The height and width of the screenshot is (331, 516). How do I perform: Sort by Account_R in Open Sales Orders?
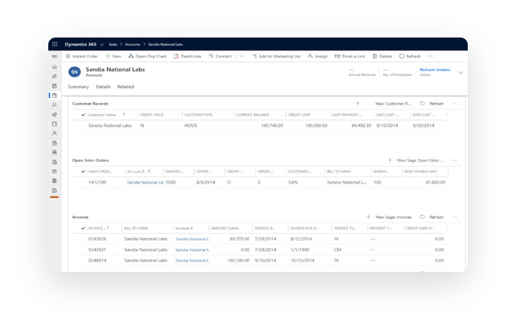point(136,171)
